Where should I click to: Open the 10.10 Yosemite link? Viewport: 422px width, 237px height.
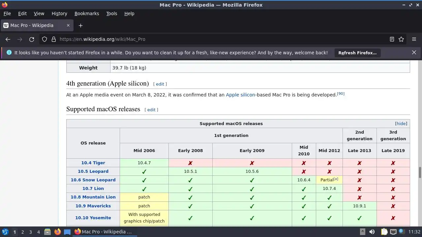[x=93, y=218]
